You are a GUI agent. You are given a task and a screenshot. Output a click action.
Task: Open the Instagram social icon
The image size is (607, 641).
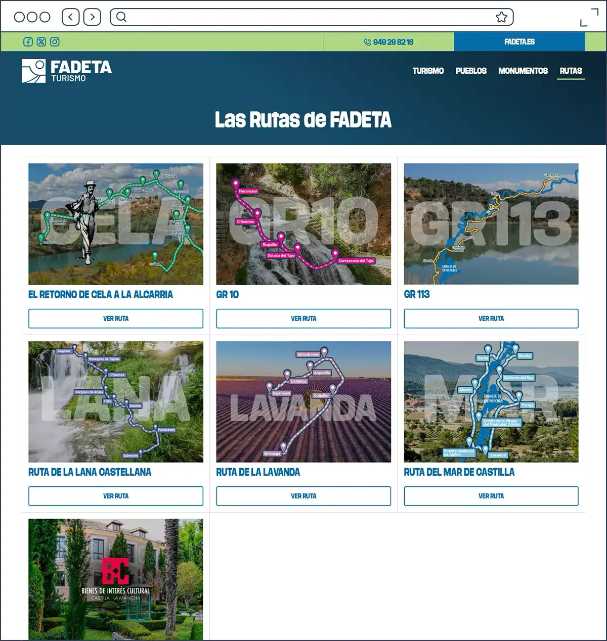55,42
